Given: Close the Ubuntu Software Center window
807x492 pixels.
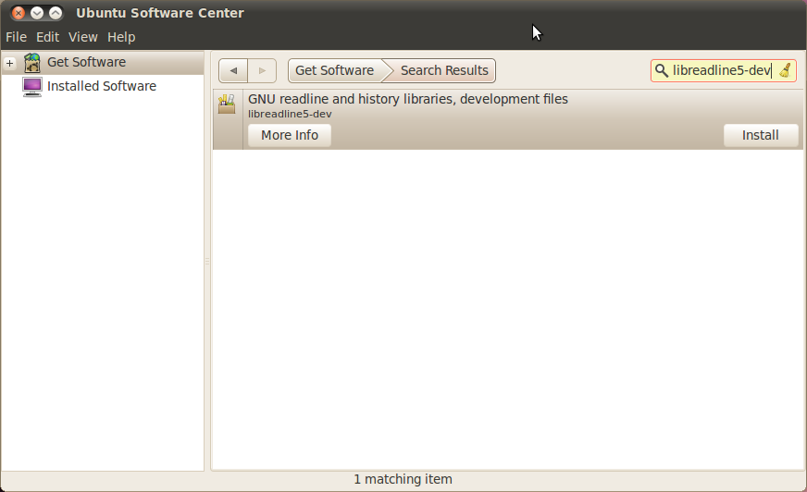Looking at the screenshot, I should coord(19,13).
